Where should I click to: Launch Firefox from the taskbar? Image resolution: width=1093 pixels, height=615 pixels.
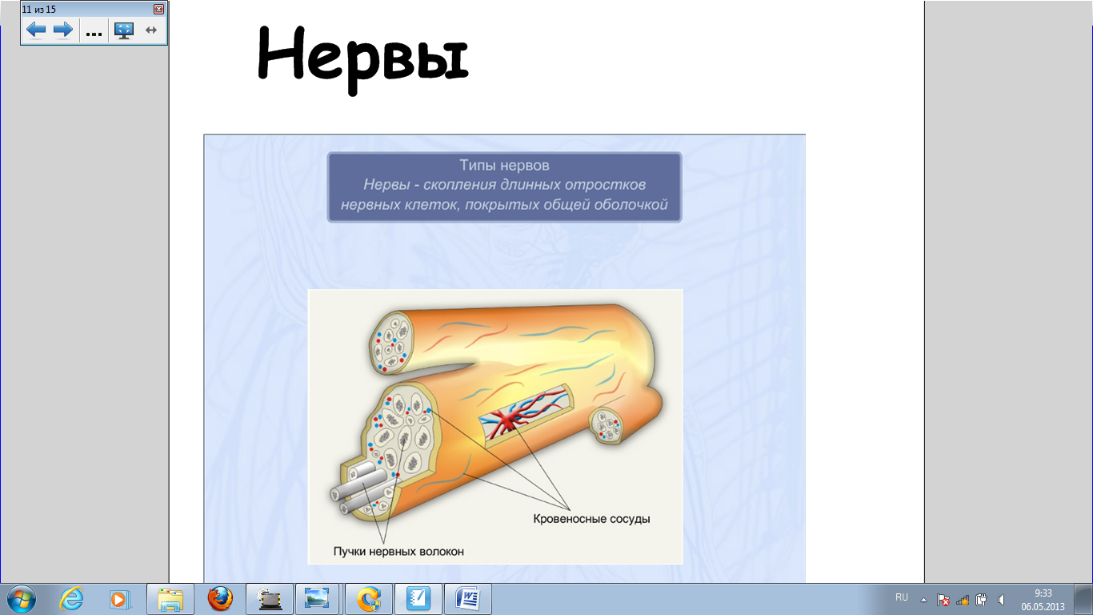tap(220, 599)
